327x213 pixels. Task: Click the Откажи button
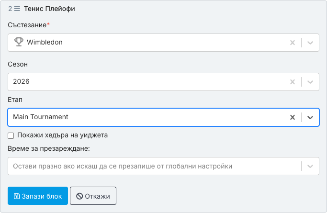(x=93, y=196)
